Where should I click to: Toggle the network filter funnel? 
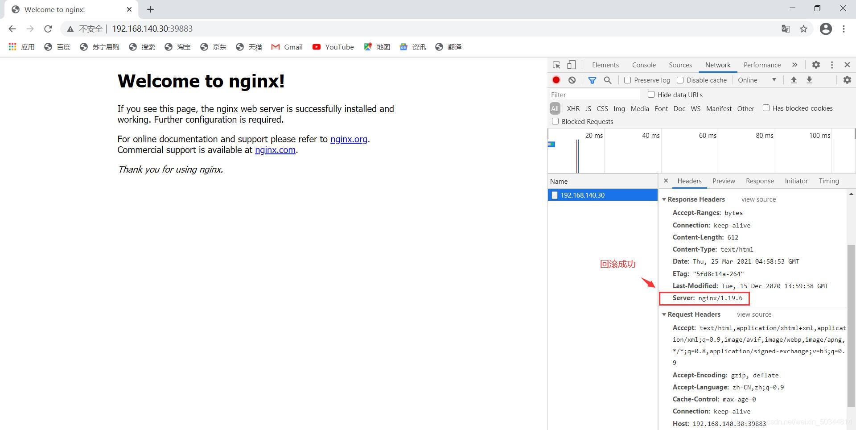[592, 80]
